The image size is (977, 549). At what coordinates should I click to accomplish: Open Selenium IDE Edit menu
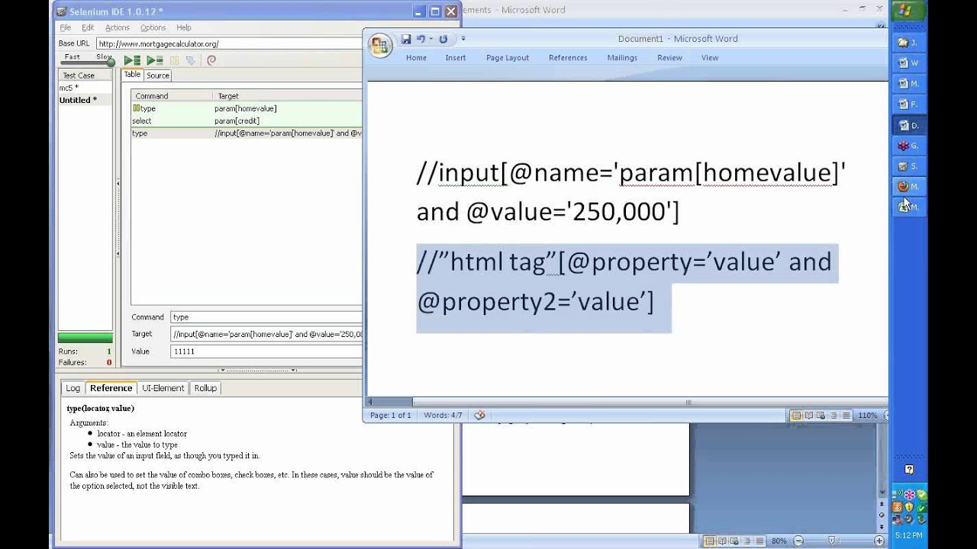(88, 27)
